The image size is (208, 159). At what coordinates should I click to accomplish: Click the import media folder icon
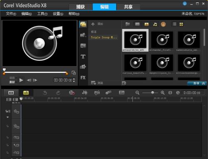pos(128,24)
